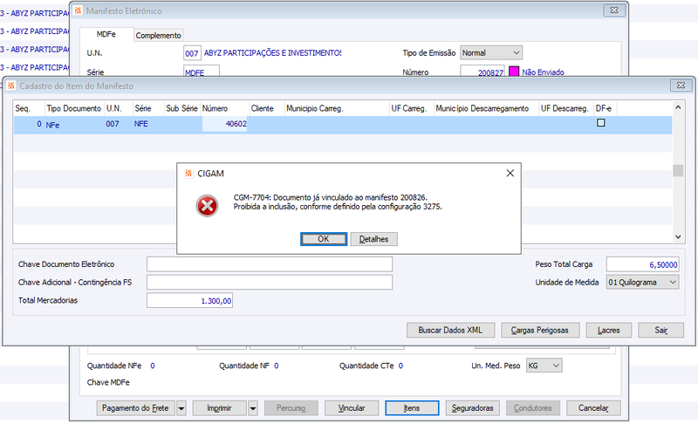Click the Município Carreg. column header
The height and width of the screenshot is (424, 698).
click(337, 108)
